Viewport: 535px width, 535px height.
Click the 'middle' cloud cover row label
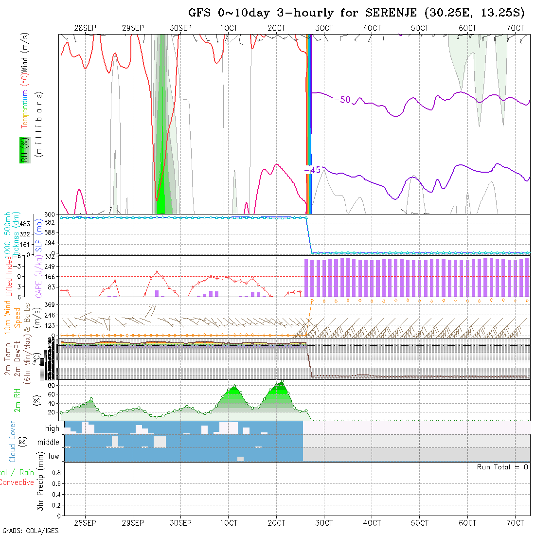pos(48,442)
